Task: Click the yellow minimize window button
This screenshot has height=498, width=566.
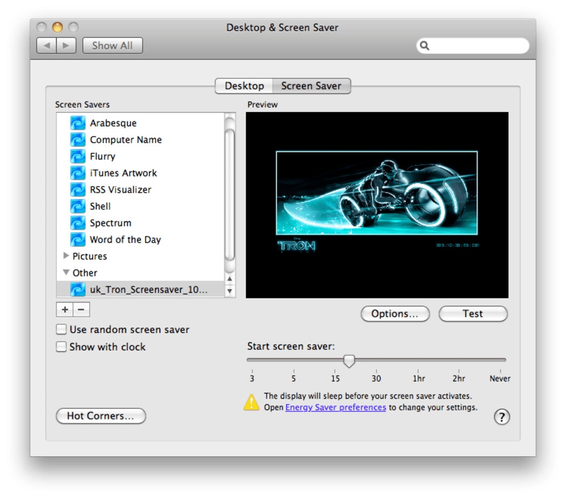Action: (57, 27)
